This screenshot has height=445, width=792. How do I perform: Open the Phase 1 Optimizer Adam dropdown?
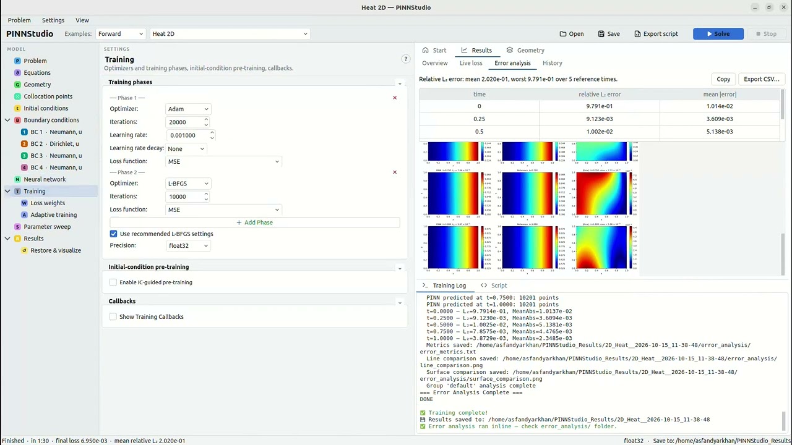[x=188, y=109]
